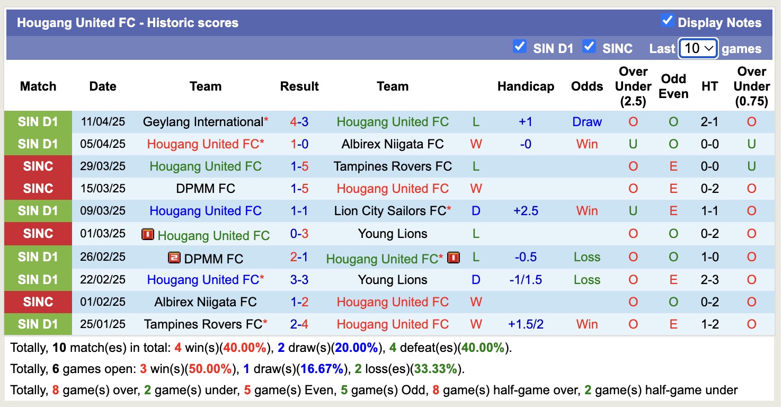The image size is (782, 407).
Task: Click the 3-3 result against Young Lions
Action: [299, 280]
